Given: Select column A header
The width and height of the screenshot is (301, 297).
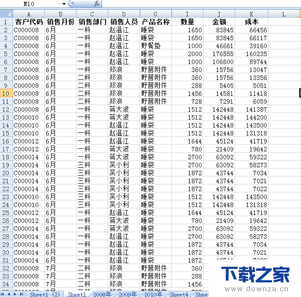Looking at the screenshot, I should tap(29, 14).
